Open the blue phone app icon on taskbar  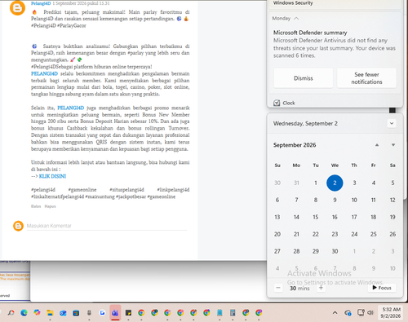point(220,313)
